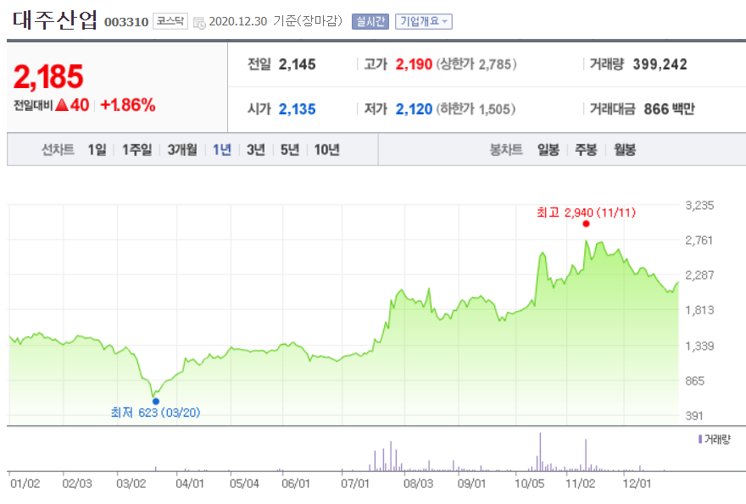Click the 실시간 real-time button
The width and height of the screenshot is (746, 504).
[370, 21]
